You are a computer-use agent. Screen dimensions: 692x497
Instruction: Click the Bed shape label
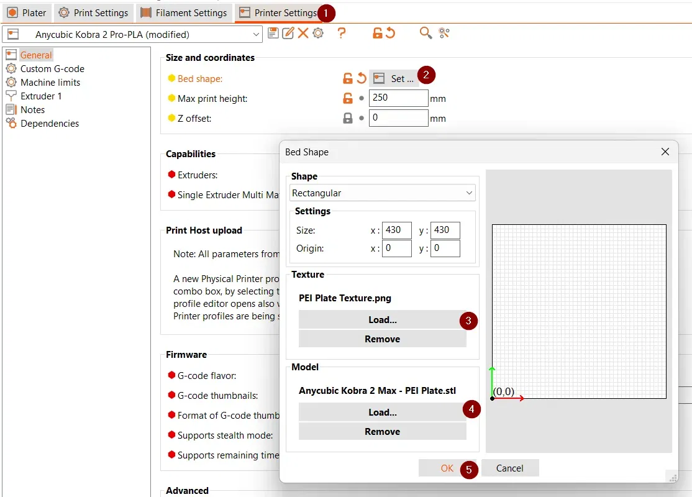click(x=200, y=78)
